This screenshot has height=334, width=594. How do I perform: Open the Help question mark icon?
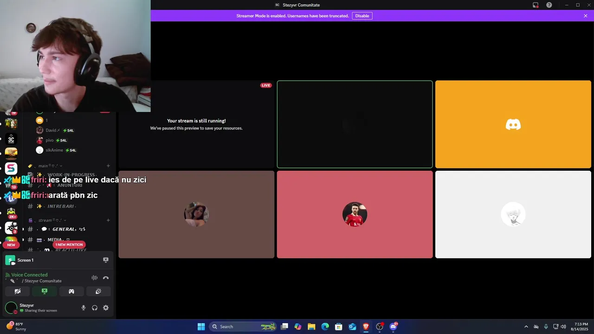click(549, 5)
